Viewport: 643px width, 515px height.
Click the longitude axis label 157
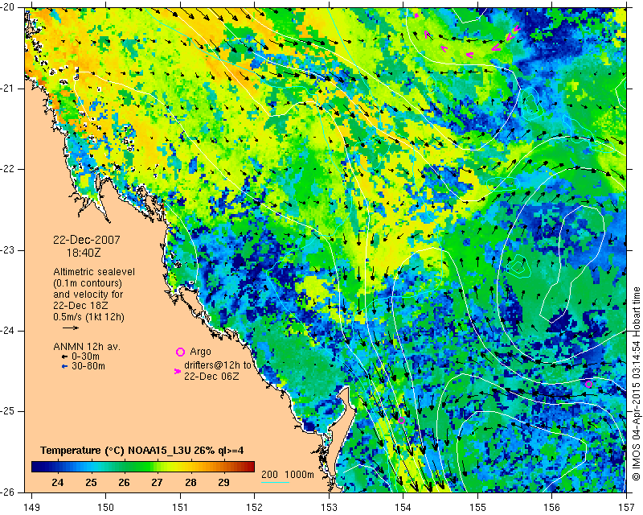pos(626,507)
